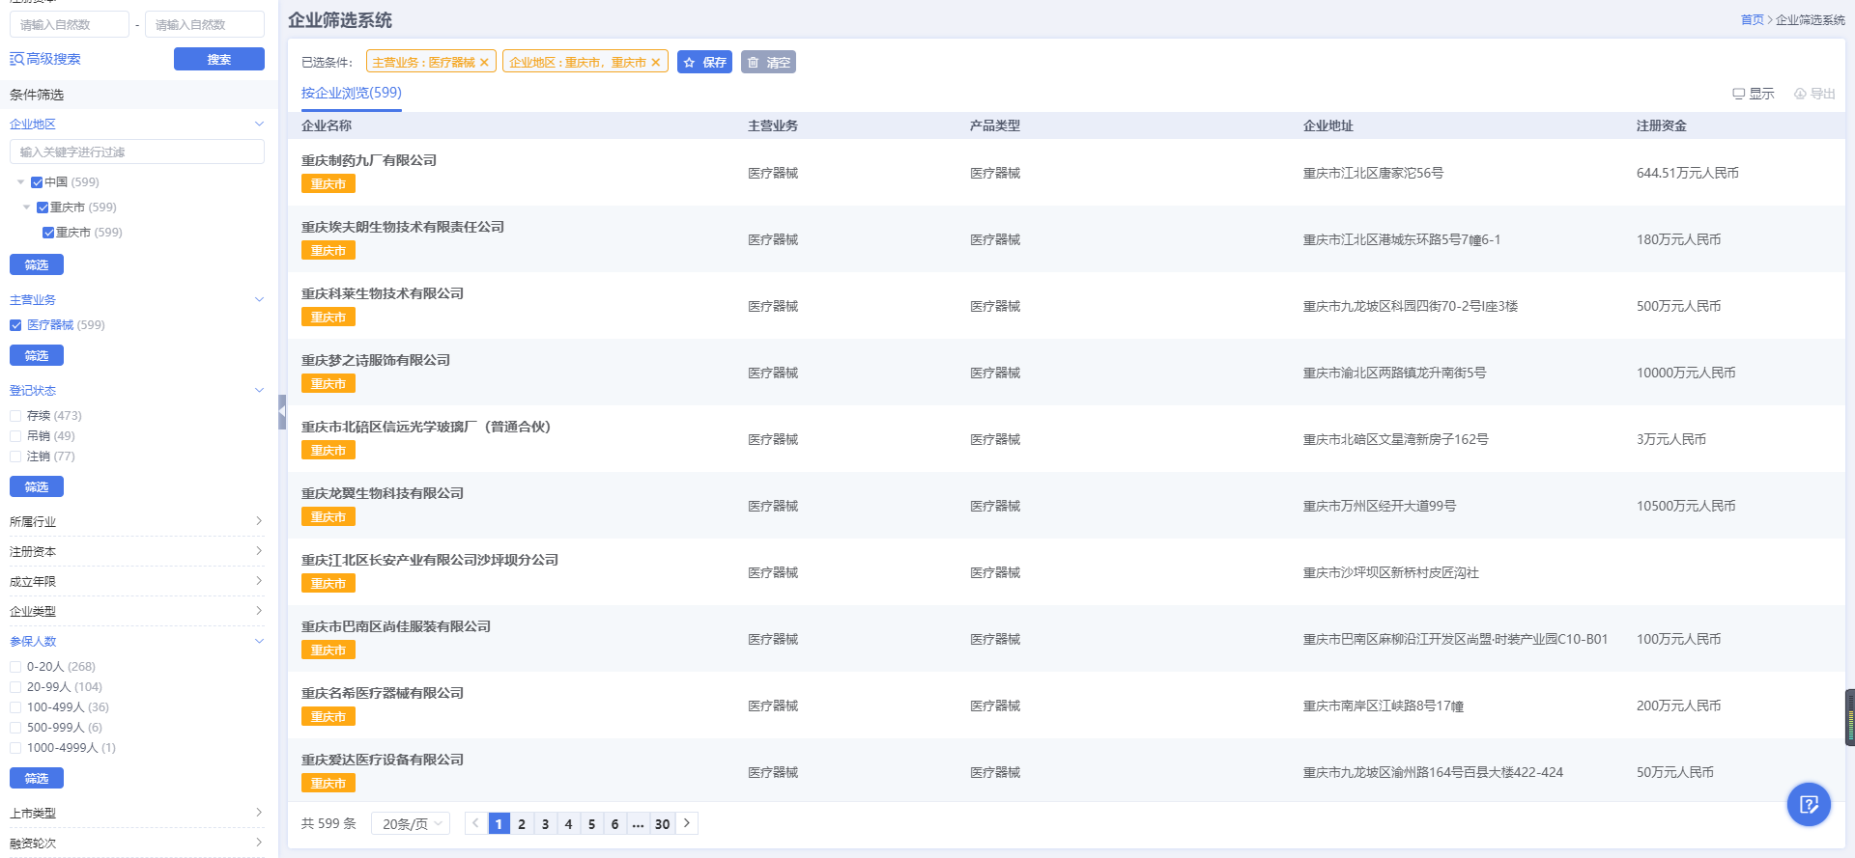The height and width of the screenshot is (858, 1855).
Task: Check the 存续 (473) status checkbox
Action: tap(15, 416)
